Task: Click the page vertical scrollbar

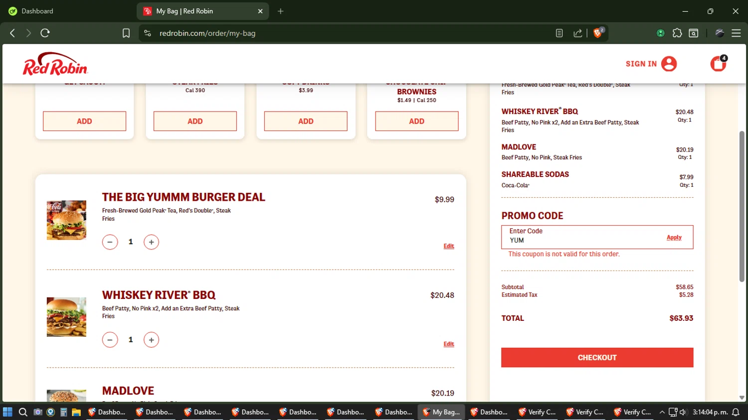Action: click(742, 206)
